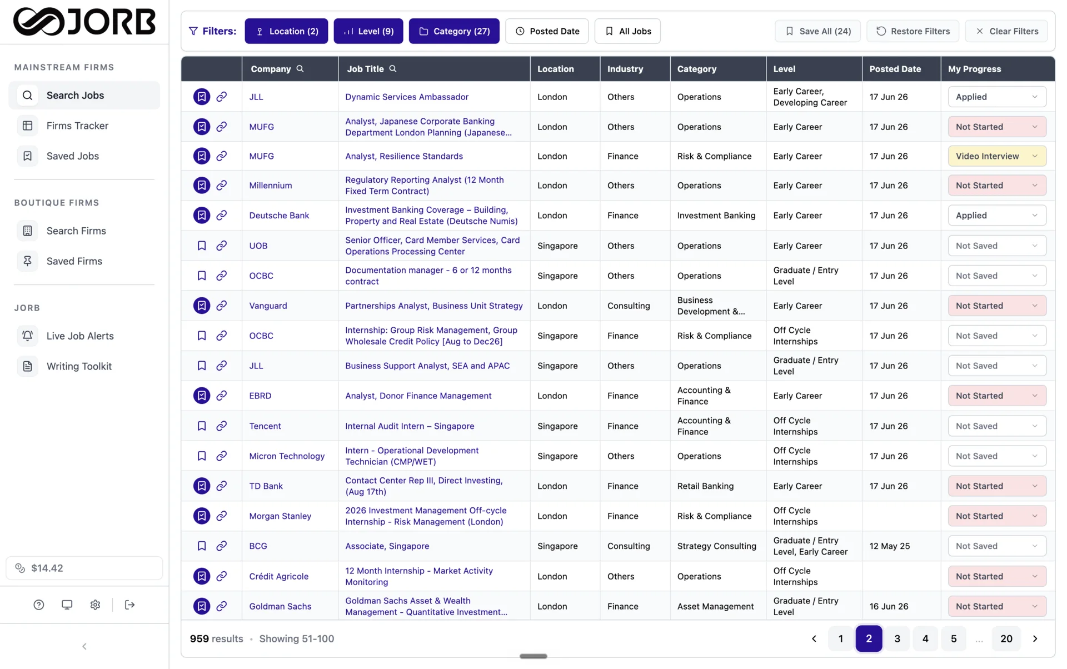The width and height of the screenshot is (1067, 669).
Task: Go to previous page arrow
Action: [814, 639]
